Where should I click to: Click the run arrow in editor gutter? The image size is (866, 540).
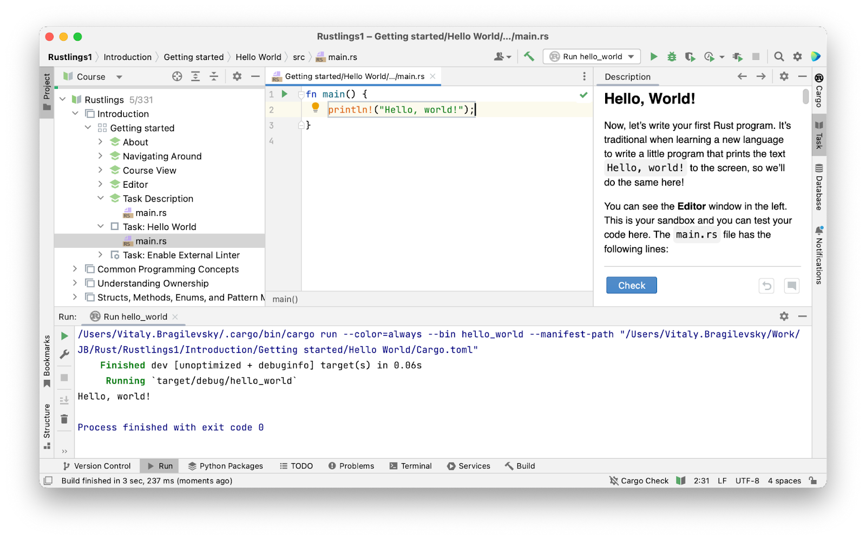coord(285,94)
